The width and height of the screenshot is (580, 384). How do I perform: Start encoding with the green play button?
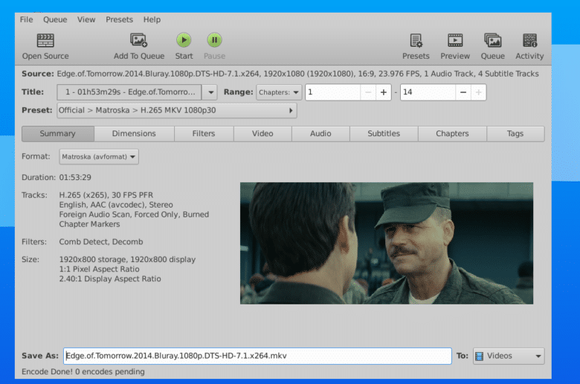pyautogui.click(x=184, y=40)
